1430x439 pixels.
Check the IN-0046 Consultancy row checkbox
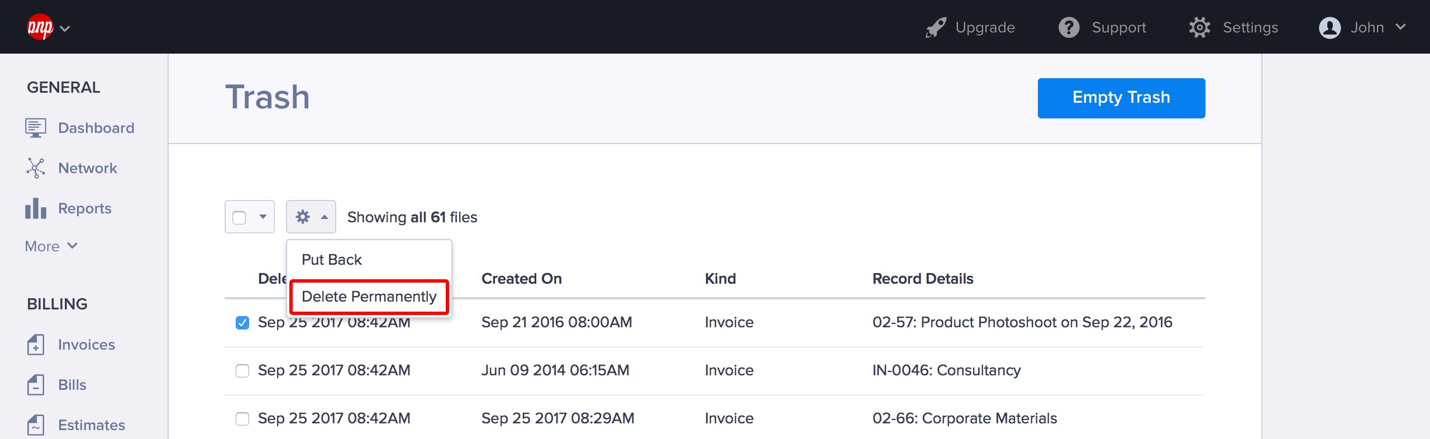[242, 371]
